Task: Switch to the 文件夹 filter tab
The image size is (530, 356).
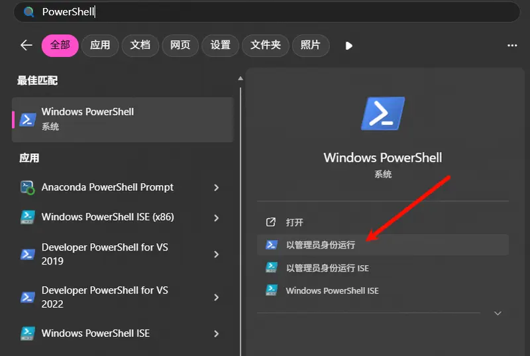Action: (x=266, y=45)
